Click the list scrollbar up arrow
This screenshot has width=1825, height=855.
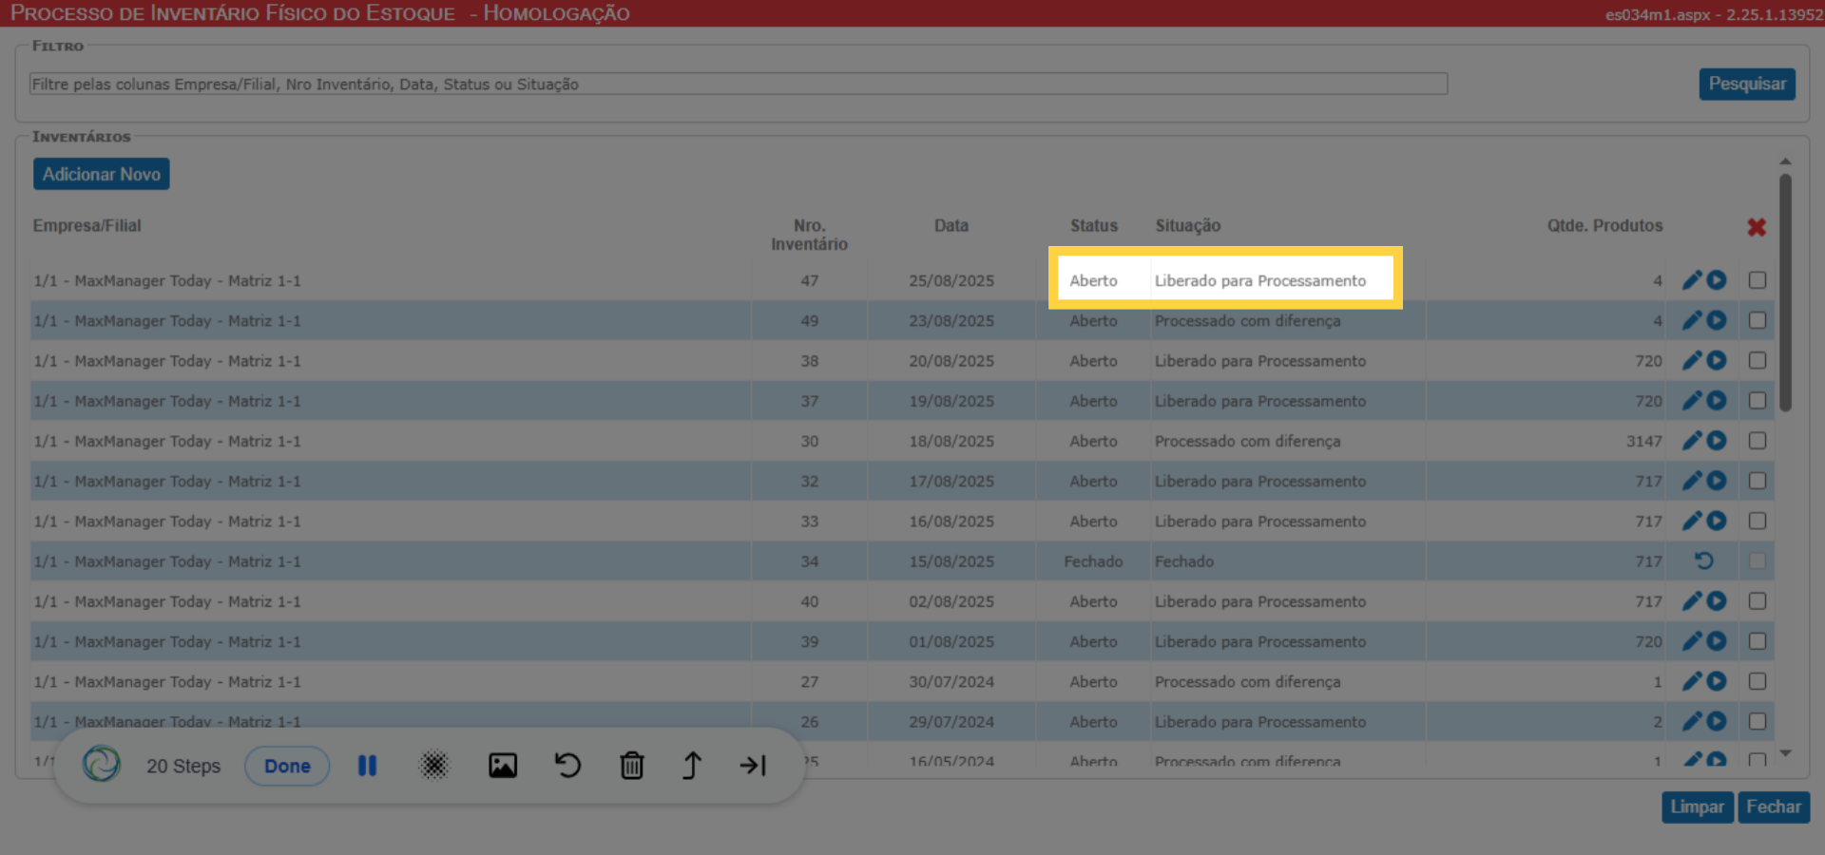[x=1785, y=161]
